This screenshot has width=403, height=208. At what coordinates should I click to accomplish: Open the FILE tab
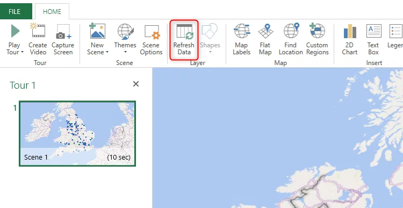click(x=16, y=12)
